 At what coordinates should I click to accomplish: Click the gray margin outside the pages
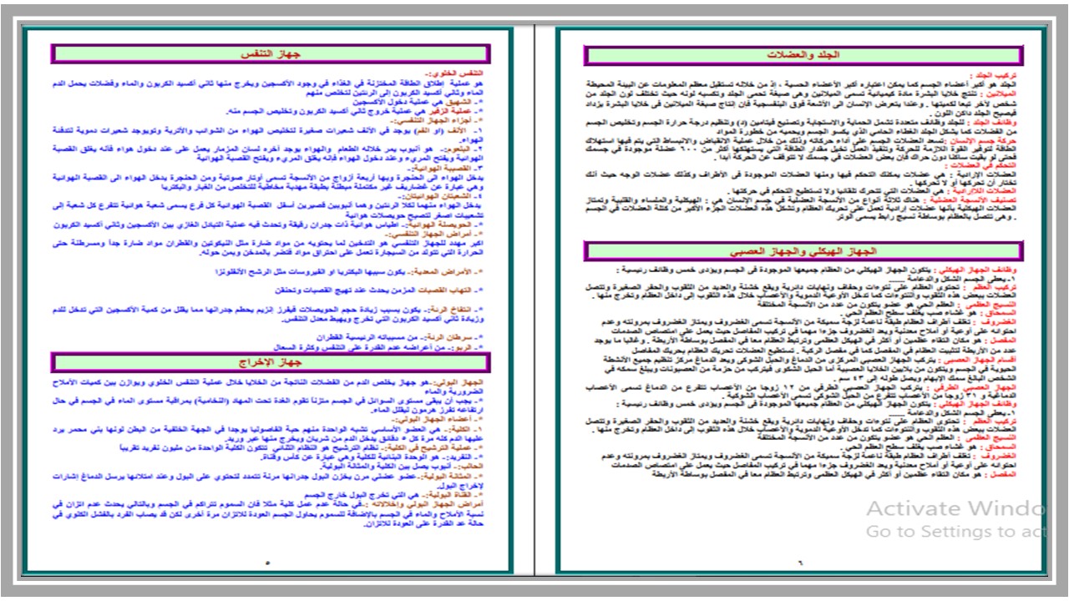(8, 300)
